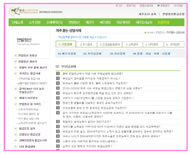Click Q icon for 올해 연말정산에서 따로 사는 부모님공제
Screen dimensions: 191x154
coord(58,73)
